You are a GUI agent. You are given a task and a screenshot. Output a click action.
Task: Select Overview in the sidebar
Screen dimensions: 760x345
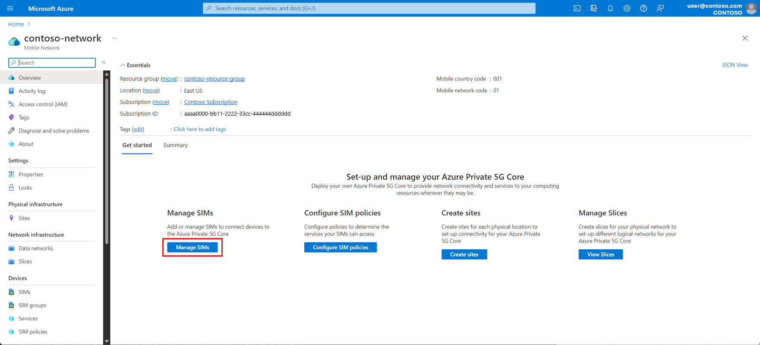pos(52,78)
